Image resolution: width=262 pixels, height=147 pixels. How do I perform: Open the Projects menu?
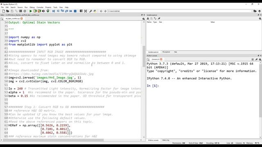(x=48, y=7)
